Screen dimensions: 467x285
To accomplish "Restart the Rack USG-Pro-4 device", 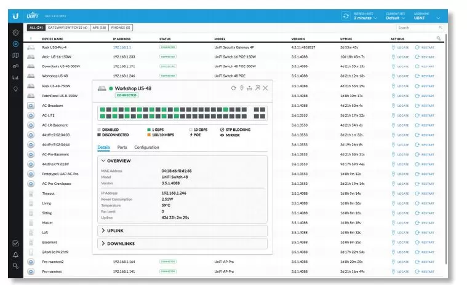I will [x=425, y=47].
